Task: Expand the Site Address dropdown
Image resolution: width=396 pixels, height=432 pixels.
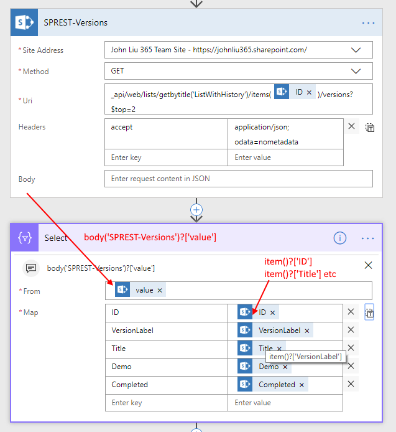Action: [x=356, y=50]
